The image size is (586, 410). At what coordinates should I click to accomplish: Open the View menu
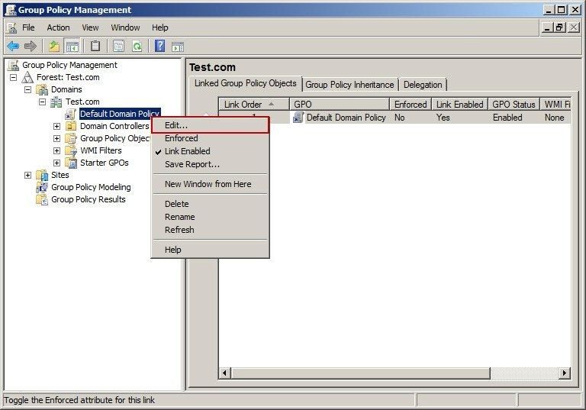pyautogui.click(x=91, y=27)
